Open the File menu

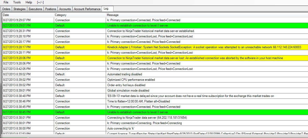(6, 2)
